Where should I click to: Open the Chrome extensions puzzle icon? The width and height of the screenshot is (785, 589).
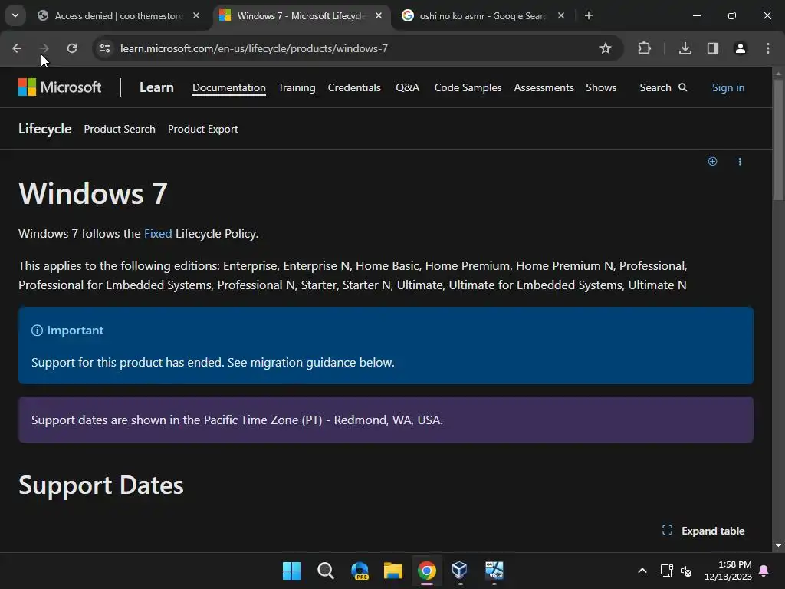pos(644,48)
